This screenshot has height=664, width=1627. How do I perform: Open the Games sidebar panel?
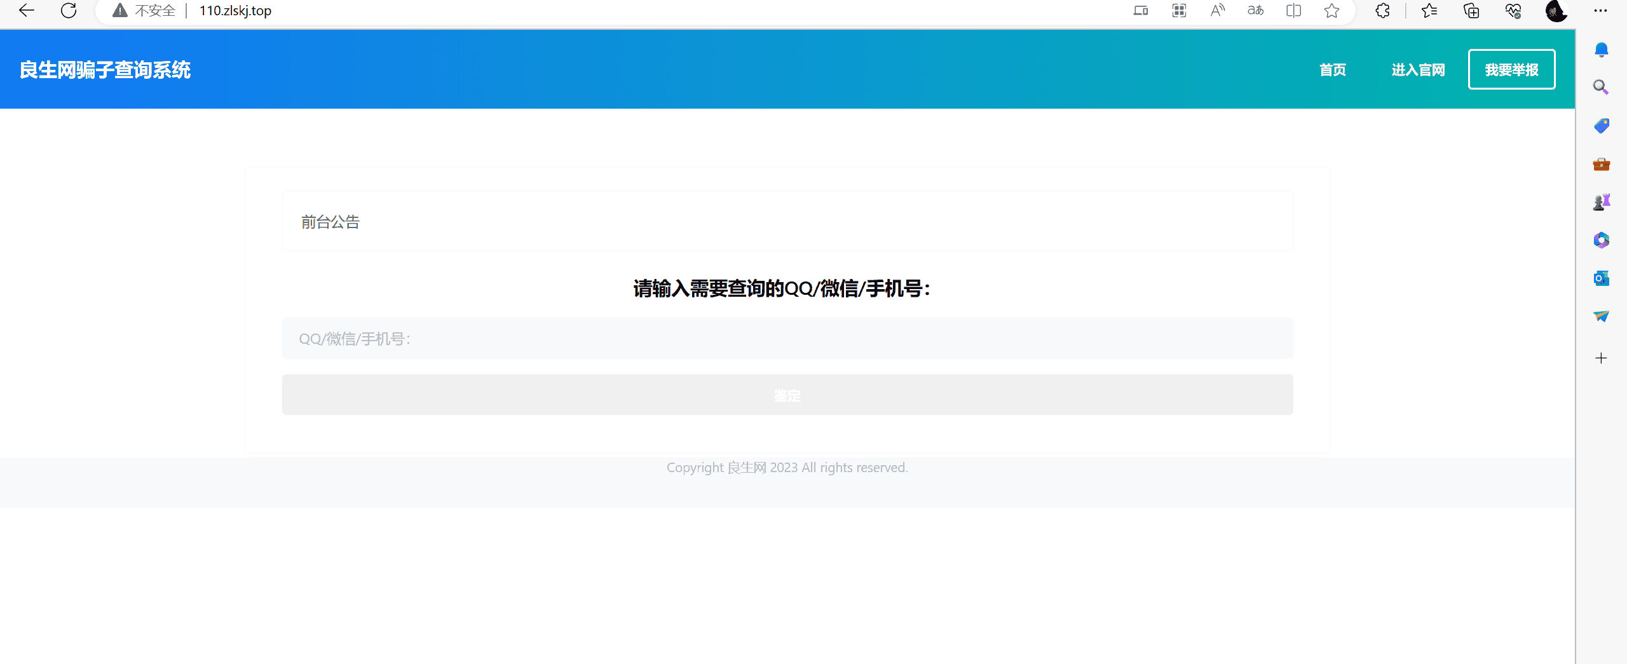(x=1601, y=201)
